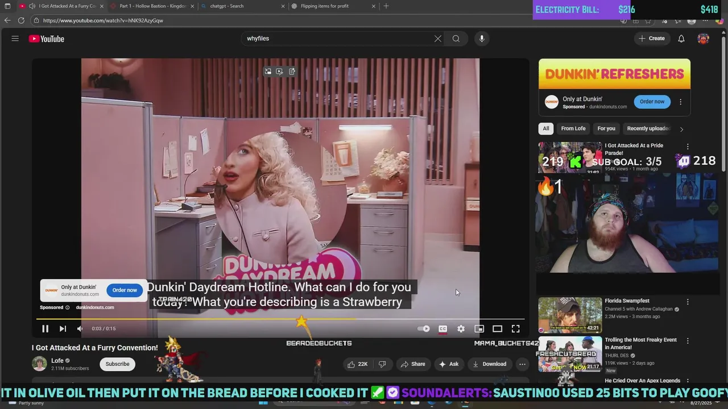Switch to miniplayer mode

pos(479,328)
